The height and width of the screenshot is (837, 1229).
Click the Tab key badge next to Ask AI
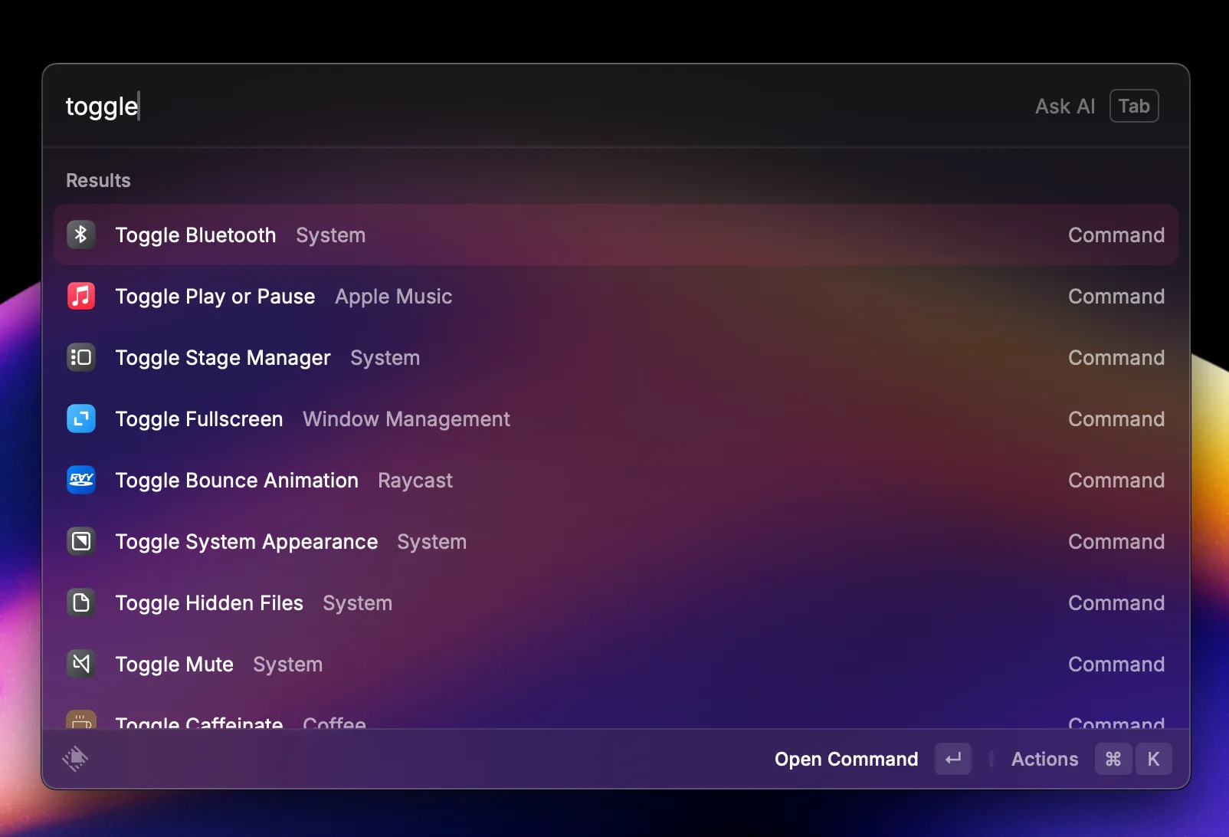pos(1134,106)
